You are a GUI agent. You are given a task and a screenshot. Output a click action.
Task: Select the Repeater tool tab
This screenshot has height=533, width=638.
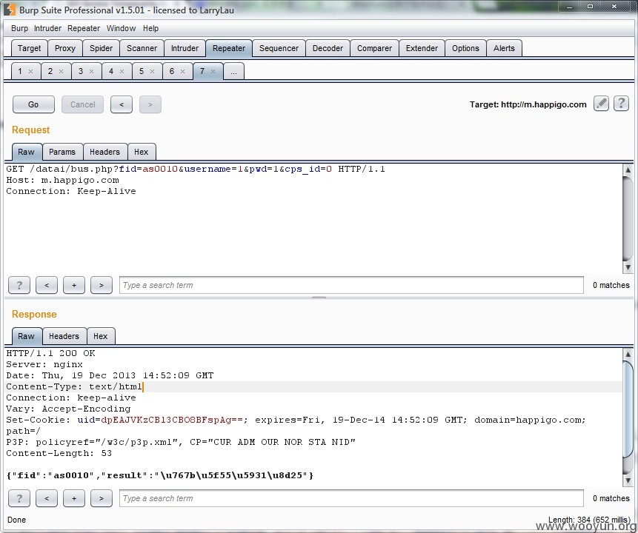229,48
